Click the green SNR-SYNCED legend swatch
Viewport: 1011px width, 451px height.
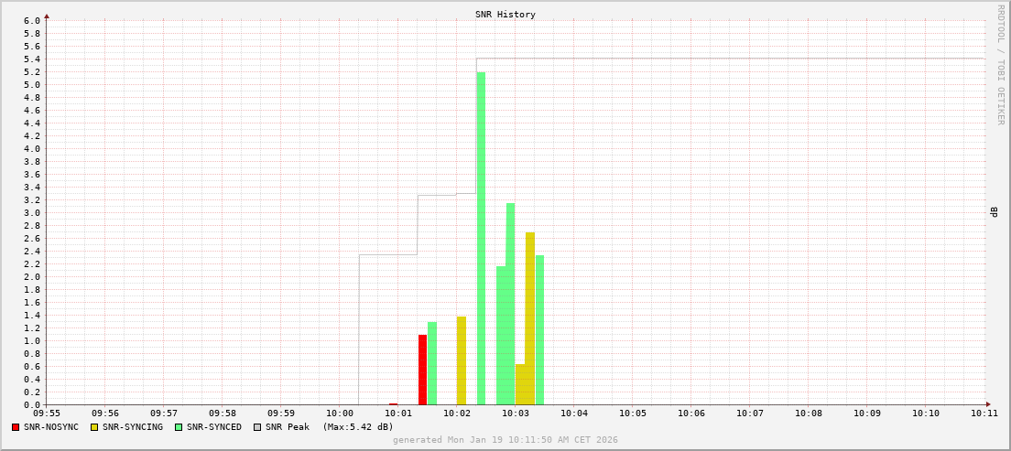click(x=179, y=427)
